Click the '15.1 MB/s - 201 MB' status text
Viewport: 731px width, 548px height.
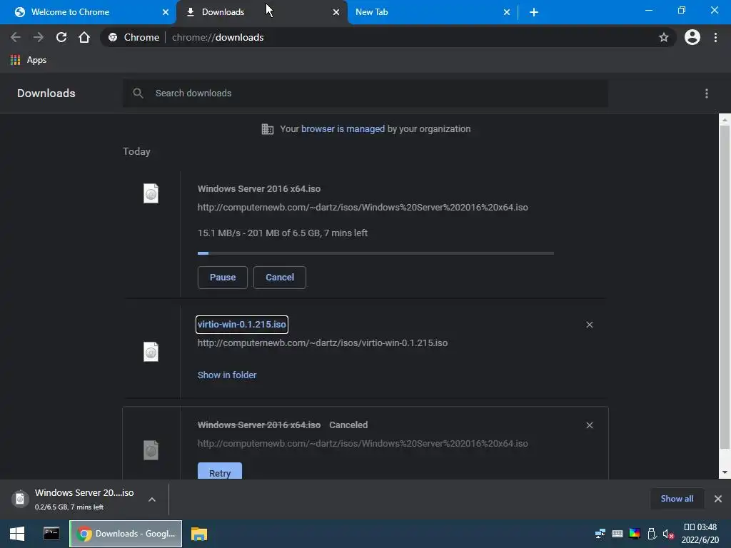click(283, 233)
